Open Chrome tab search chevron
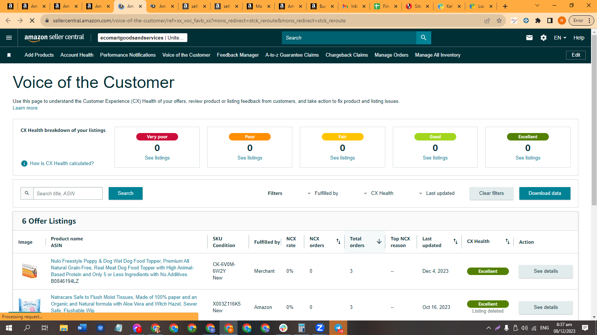This screenshot has width=597, height=335. coord(537,6)
